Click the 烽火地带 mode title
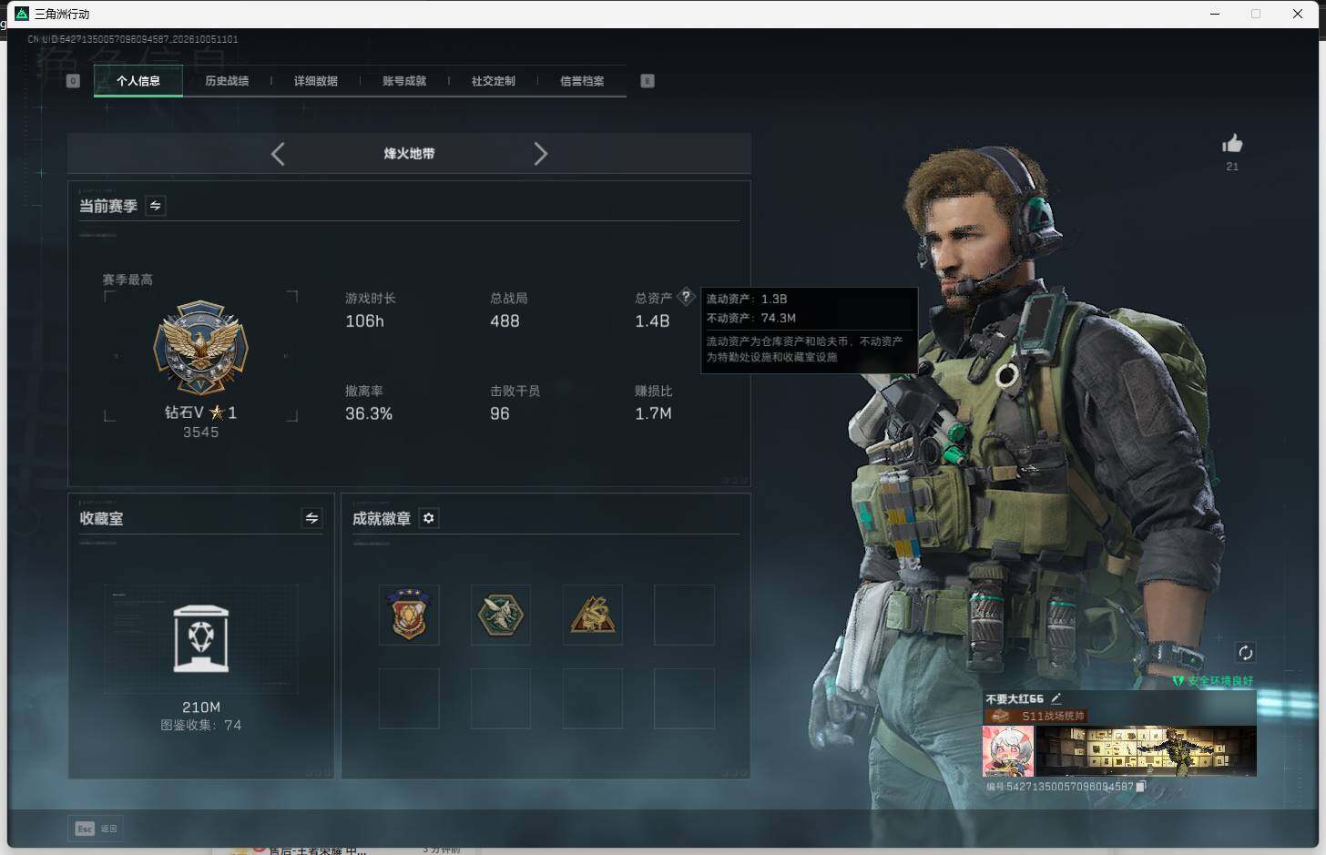Screen dimensions: 1326x855 click(x=409, y=154)
